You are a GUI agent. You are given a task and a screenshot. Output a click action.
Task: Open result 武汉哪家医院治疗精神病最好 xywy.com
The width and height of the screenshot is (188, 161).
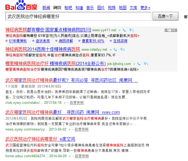pos(63,112)
